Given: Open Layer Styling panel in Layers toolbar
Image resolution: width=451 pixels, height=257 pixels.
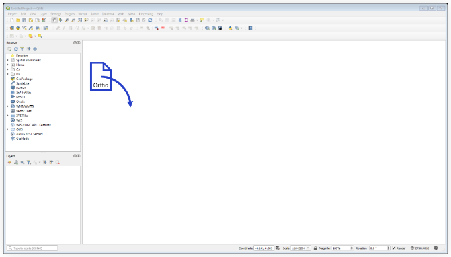Looking at the screenshot, I should [x=9, y=162].
